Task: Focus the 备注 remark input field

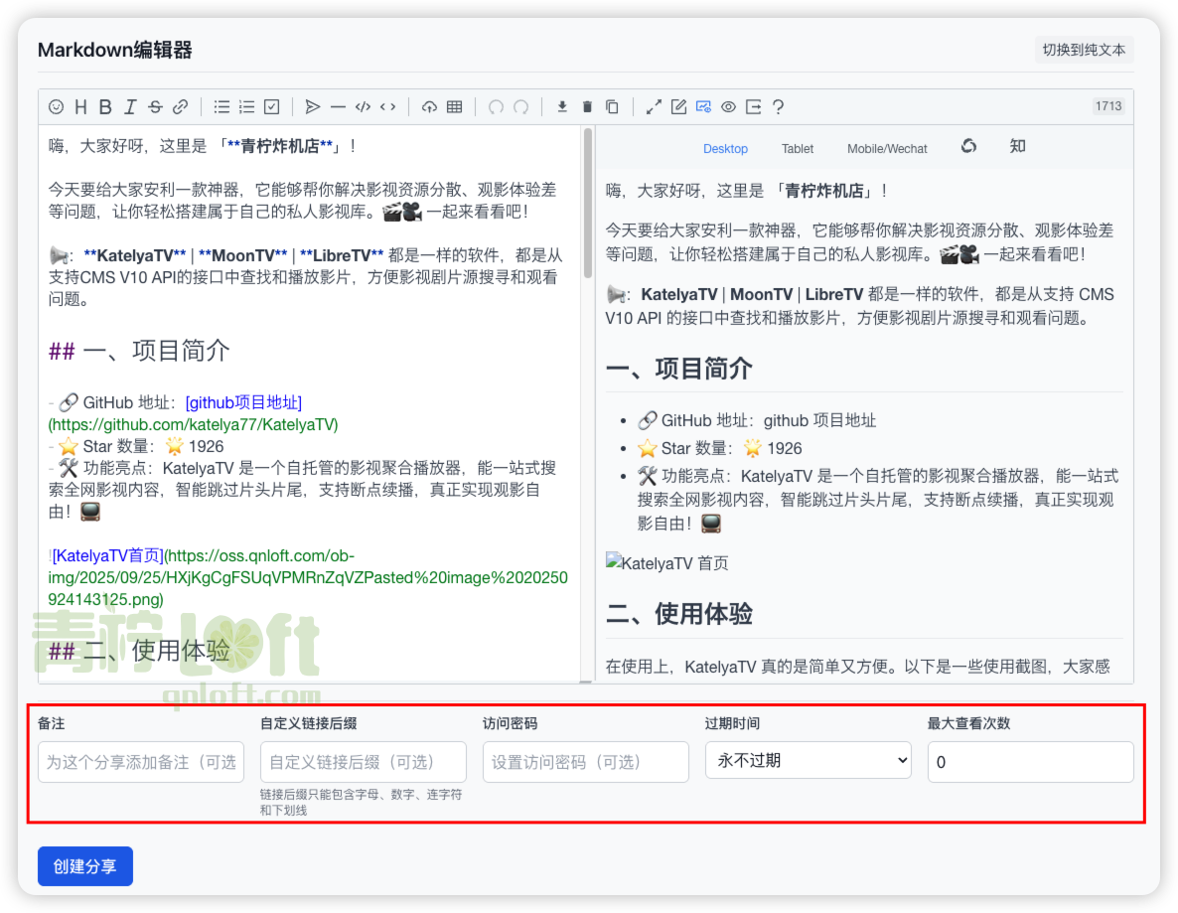Action: [141, 762]
